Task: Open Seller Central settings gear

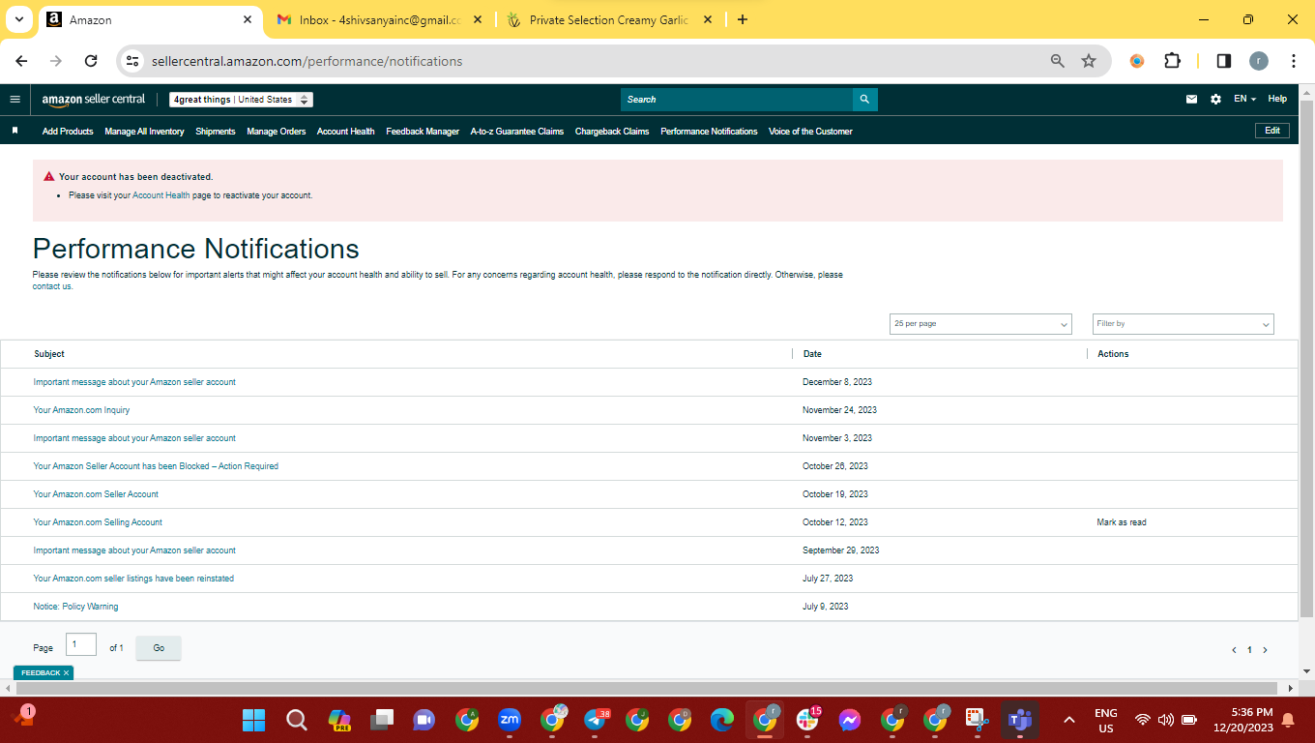Action: coord(1215,100)
